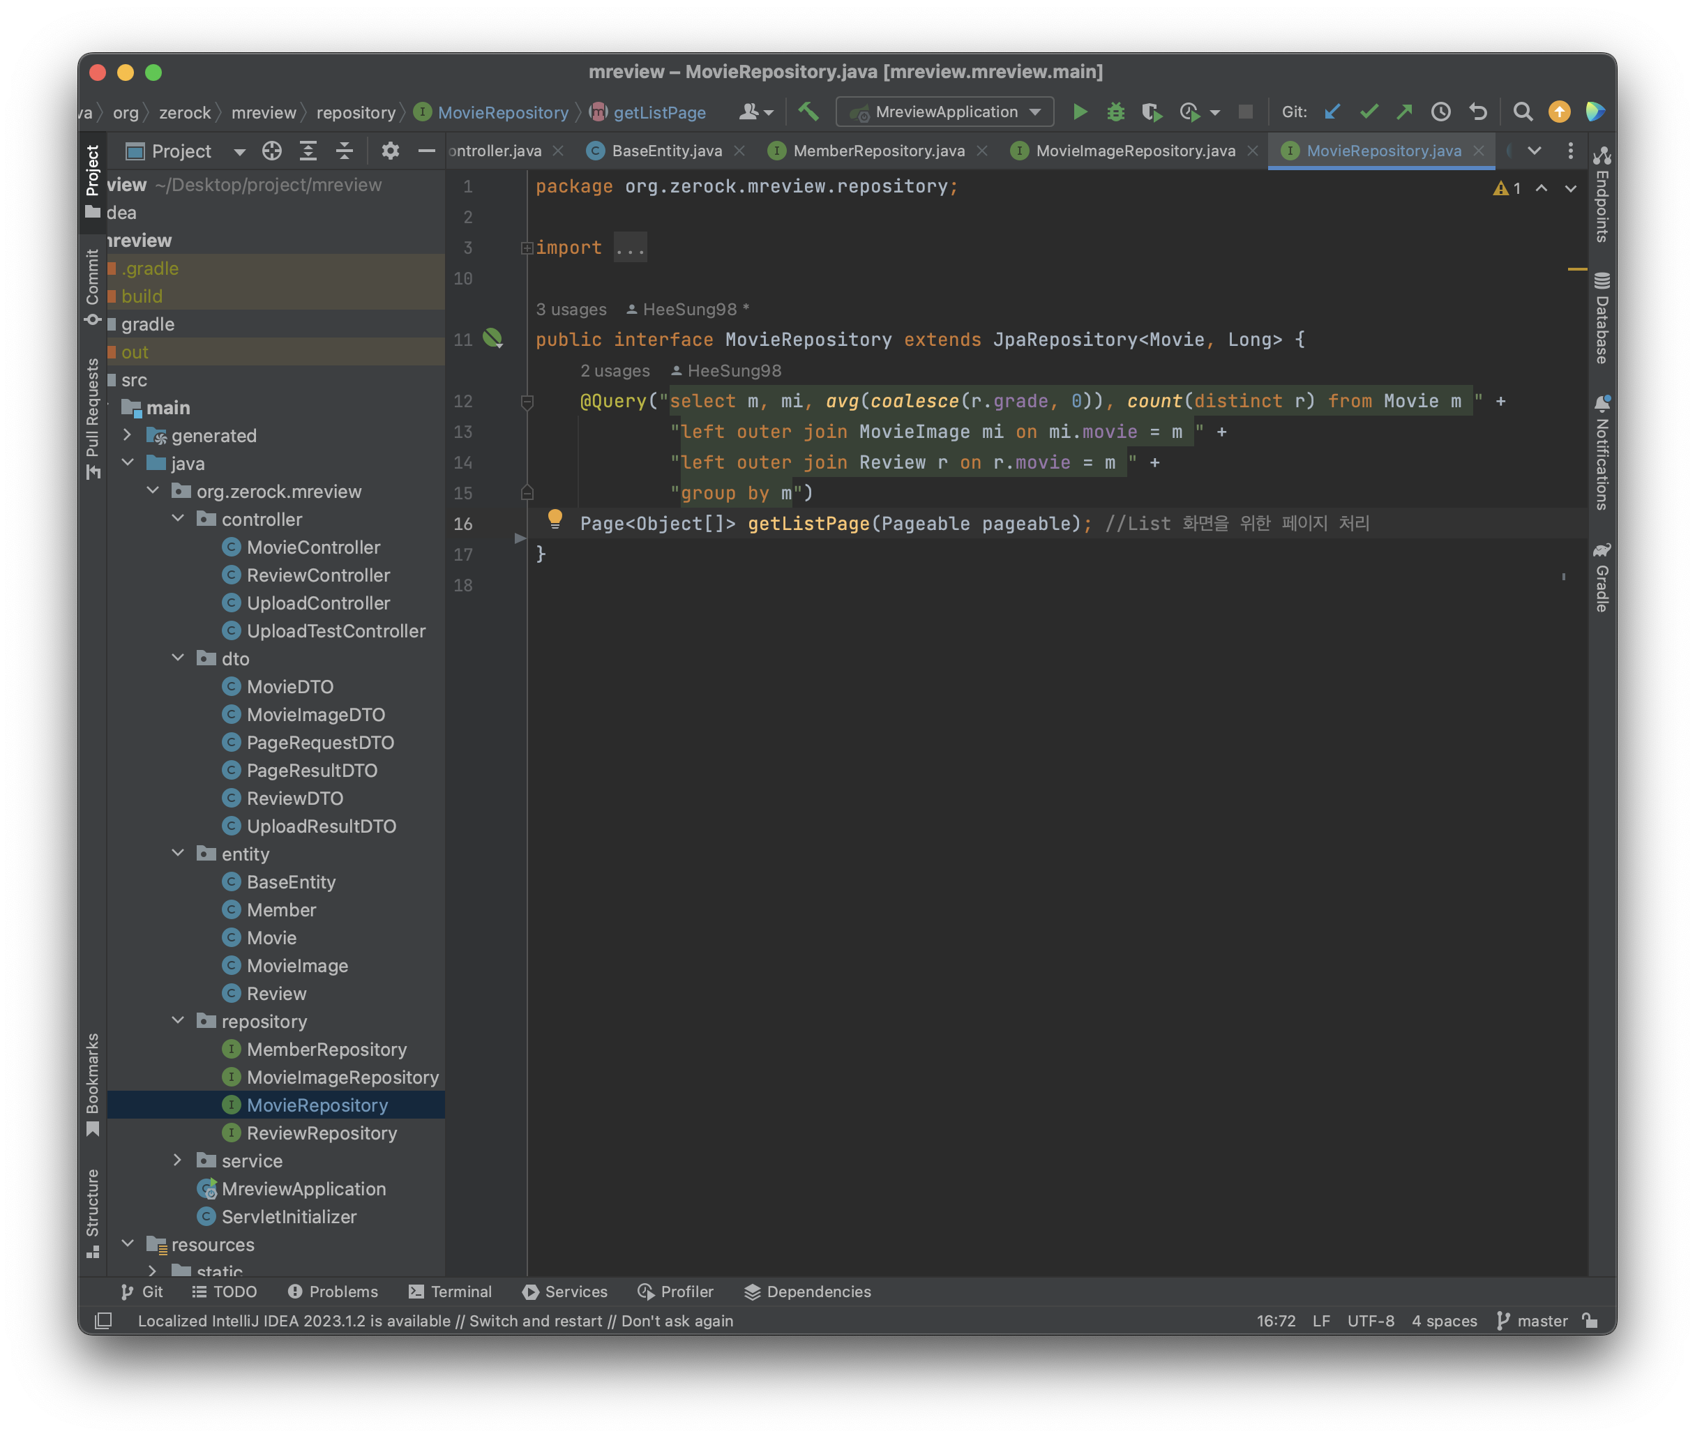
Task: Run with coverage shield icon
Action: [1151, 112]
